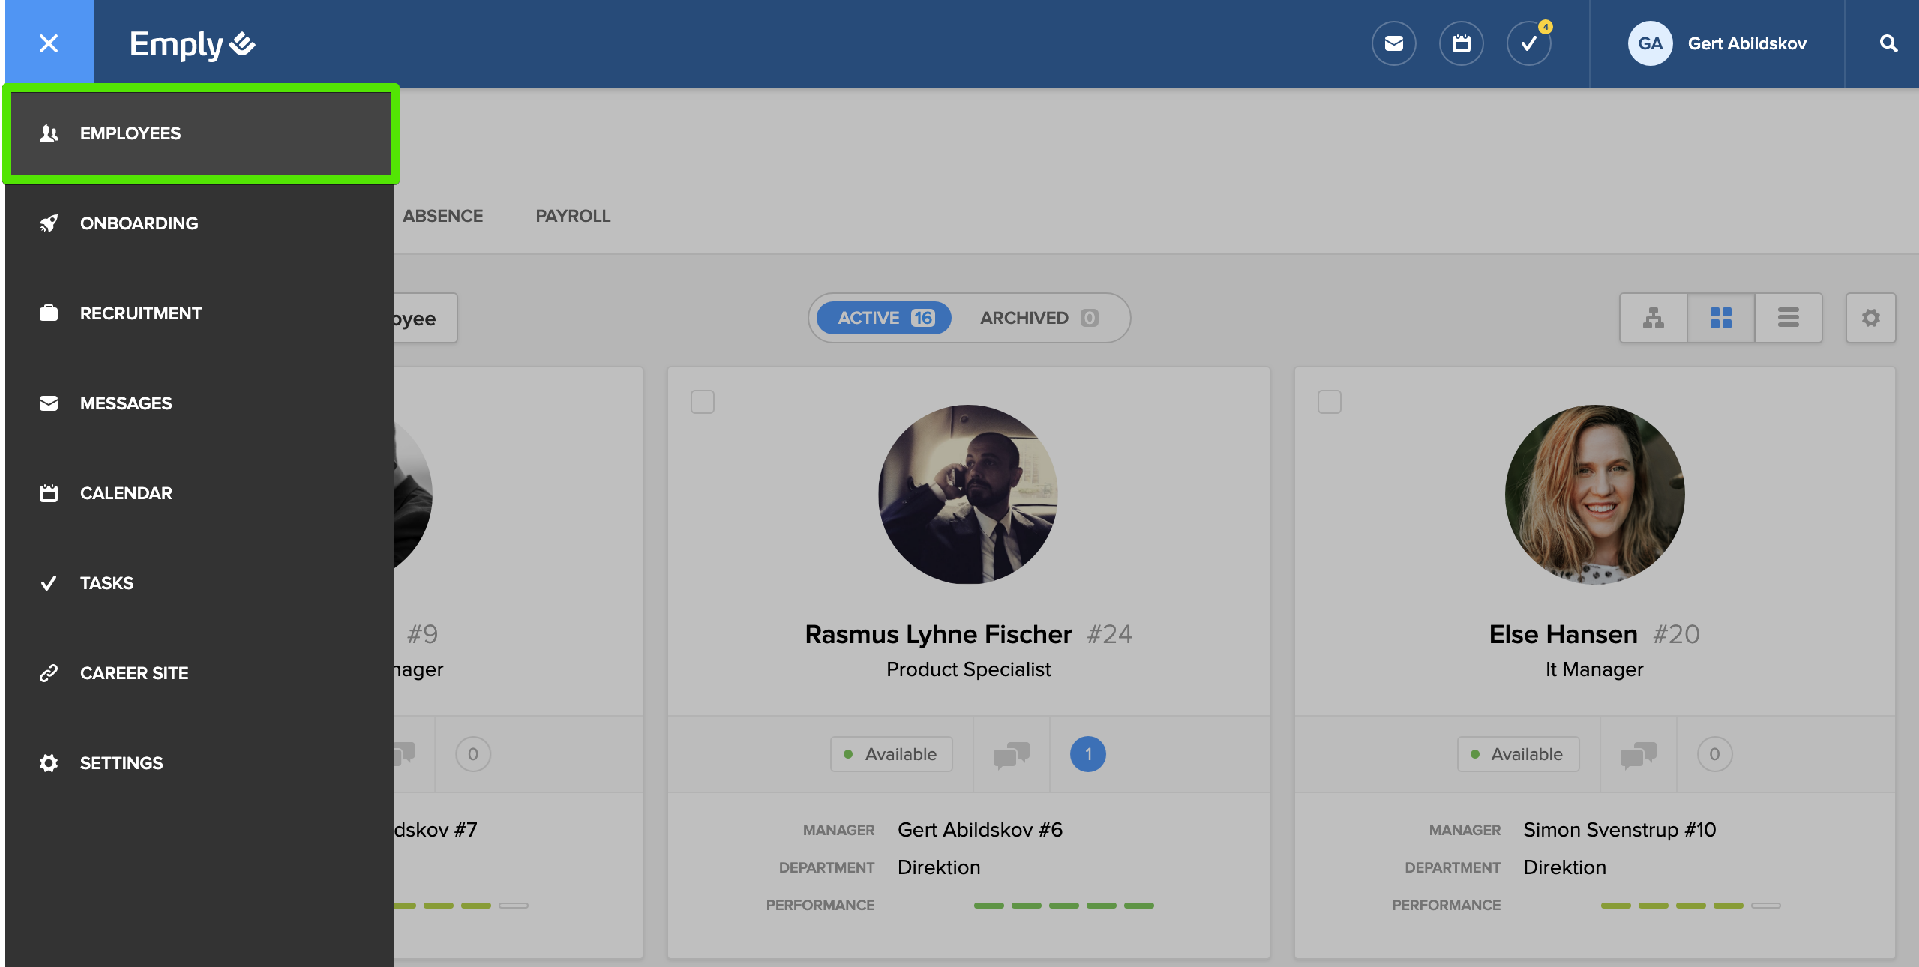Switch to the Payroll tab
Image resolution: width=1919 pixels, height=967 pixels.
point(573,216)
